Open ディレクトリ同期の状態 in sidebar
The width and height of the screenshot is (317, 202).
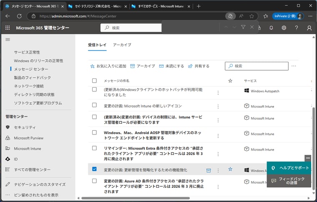tap(34, 95)
